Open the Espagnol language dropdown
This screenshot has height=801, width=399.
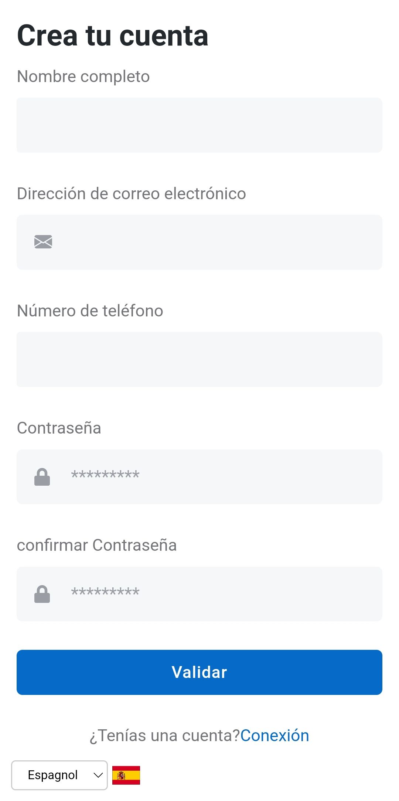point(59,775)
